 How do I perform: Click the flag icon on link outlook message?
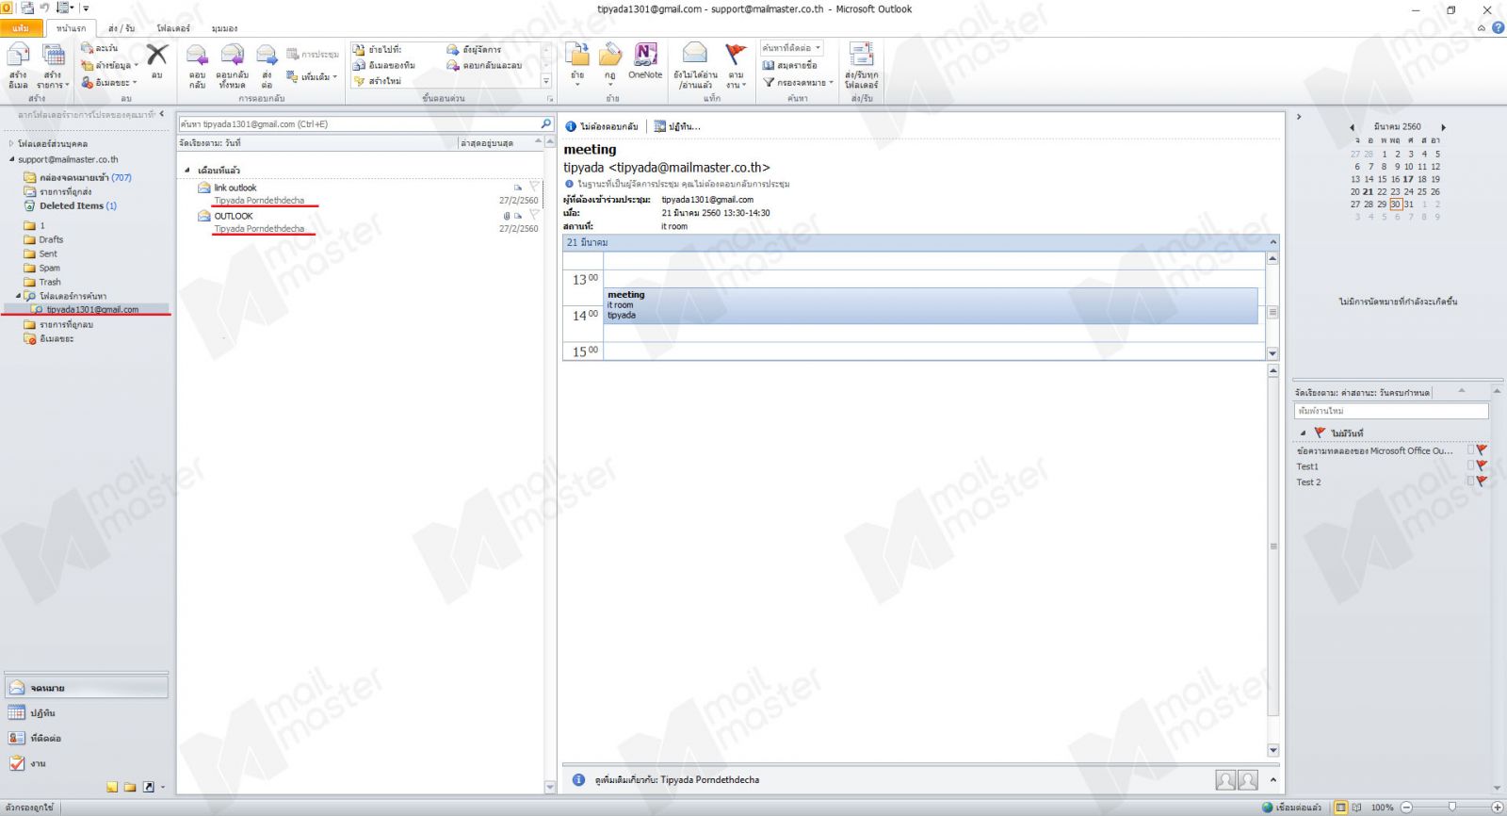[534, 187]
